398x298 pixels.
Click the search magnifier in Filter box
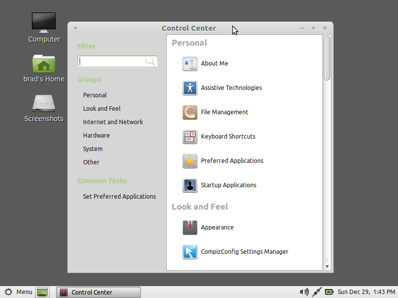150,61
